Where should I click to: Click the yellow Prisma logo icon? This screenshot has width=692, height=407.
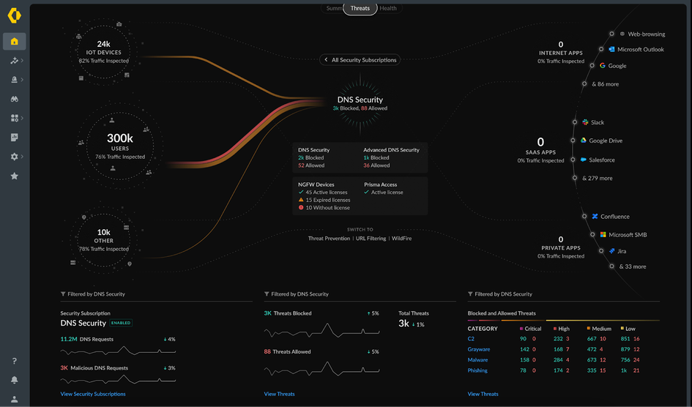tap(14, 15)
